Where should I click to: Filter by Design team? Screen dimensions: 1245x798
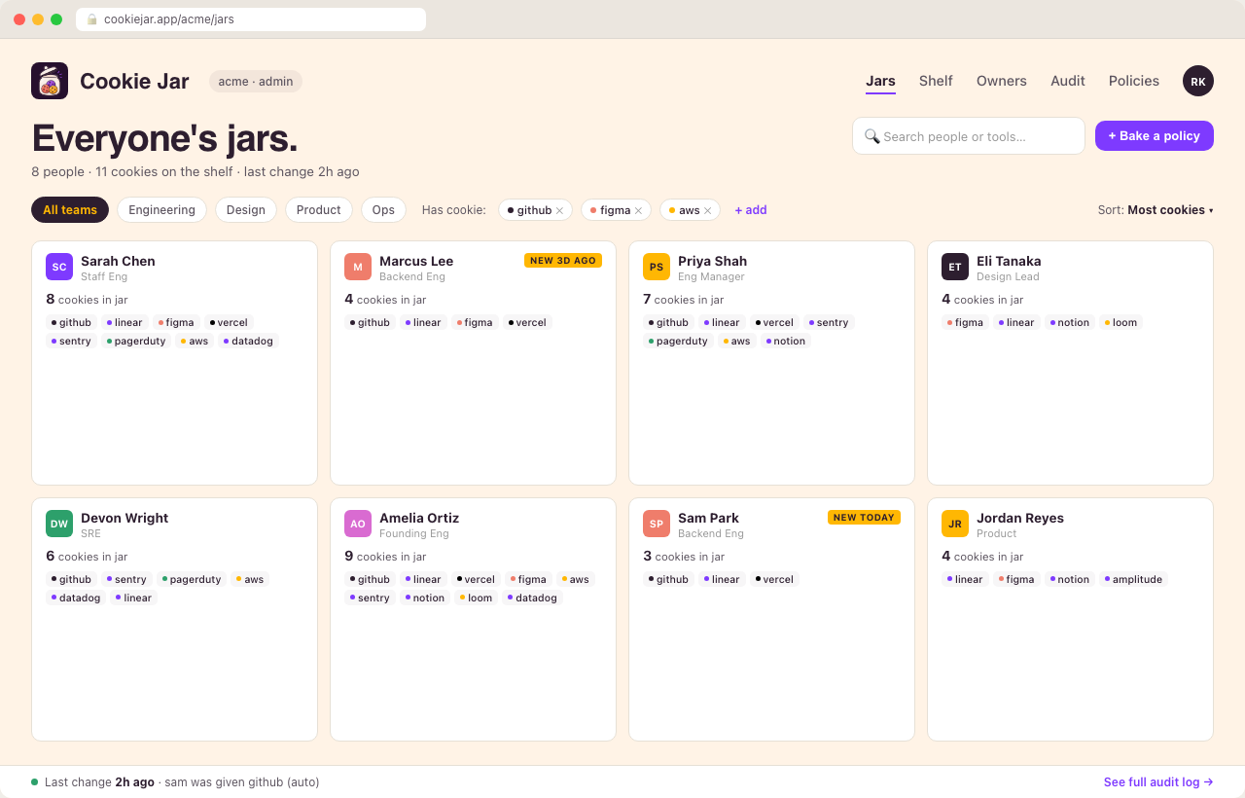click(246, 210)
